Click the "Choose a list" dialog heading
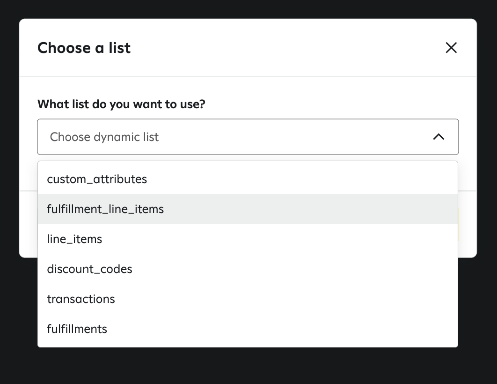This screenshot has width=497, height=384. coord(84,48)
